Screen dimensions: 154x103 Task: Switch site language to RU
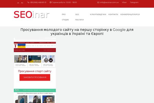pyautogui.click(x=22, y=3)
